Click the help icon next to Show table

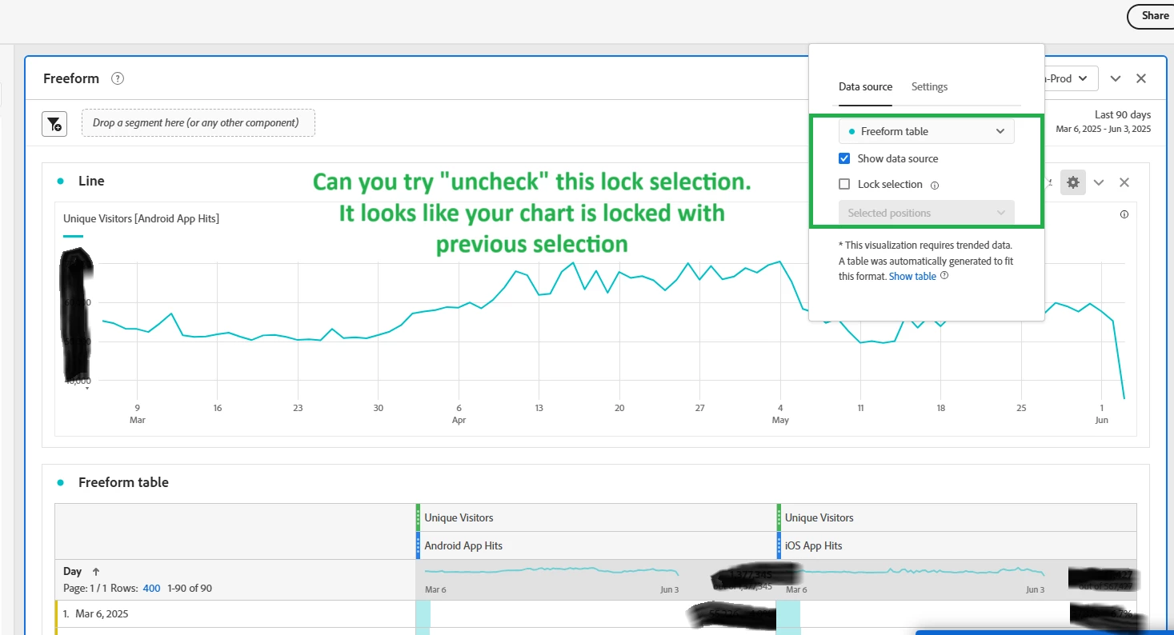(944, 276)
